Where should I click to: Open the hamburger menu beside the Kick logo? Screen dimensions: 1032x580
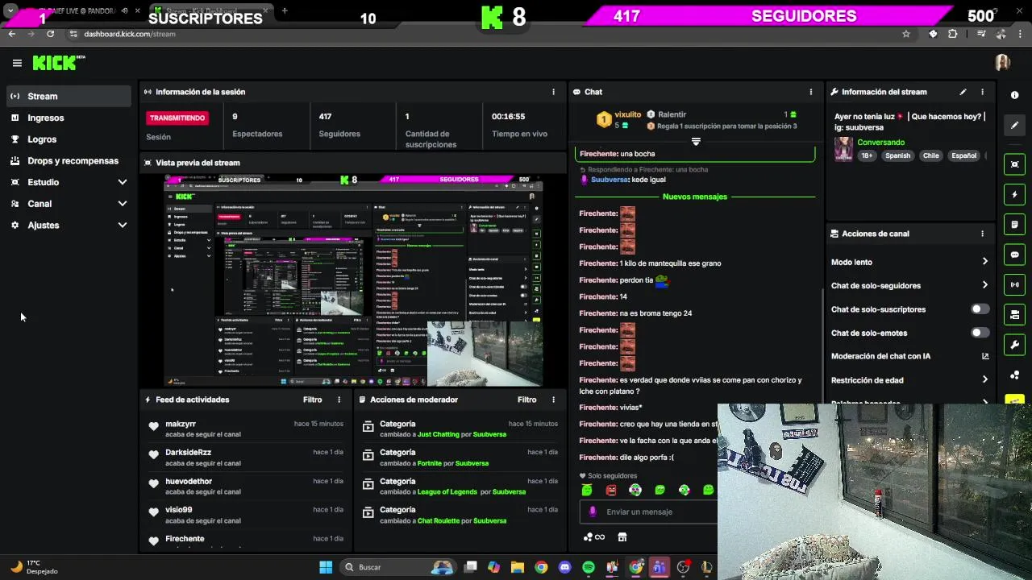tap(17, 63)
